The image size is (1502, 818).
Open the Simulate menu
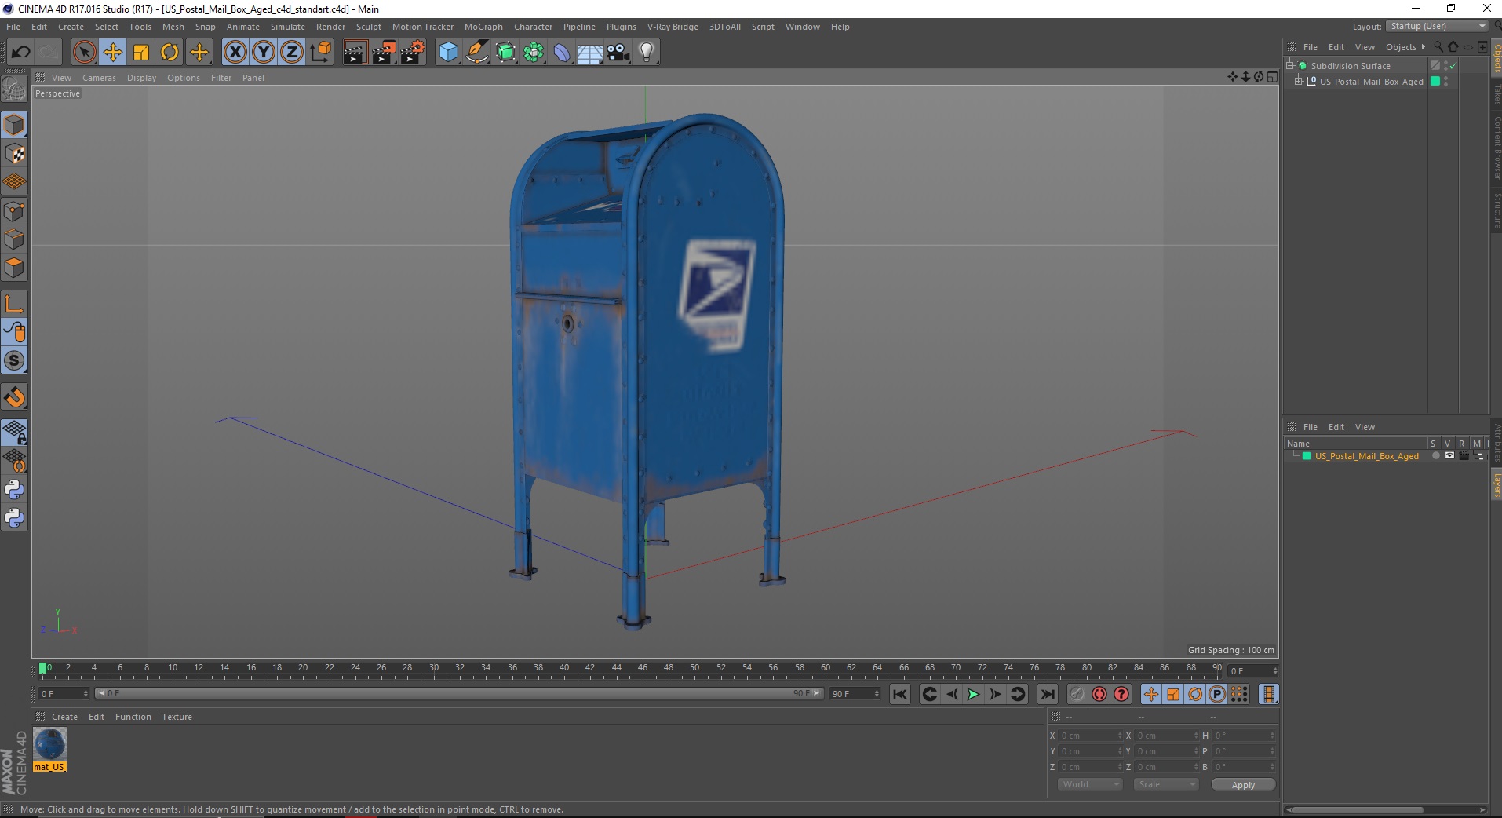[288, 27]
